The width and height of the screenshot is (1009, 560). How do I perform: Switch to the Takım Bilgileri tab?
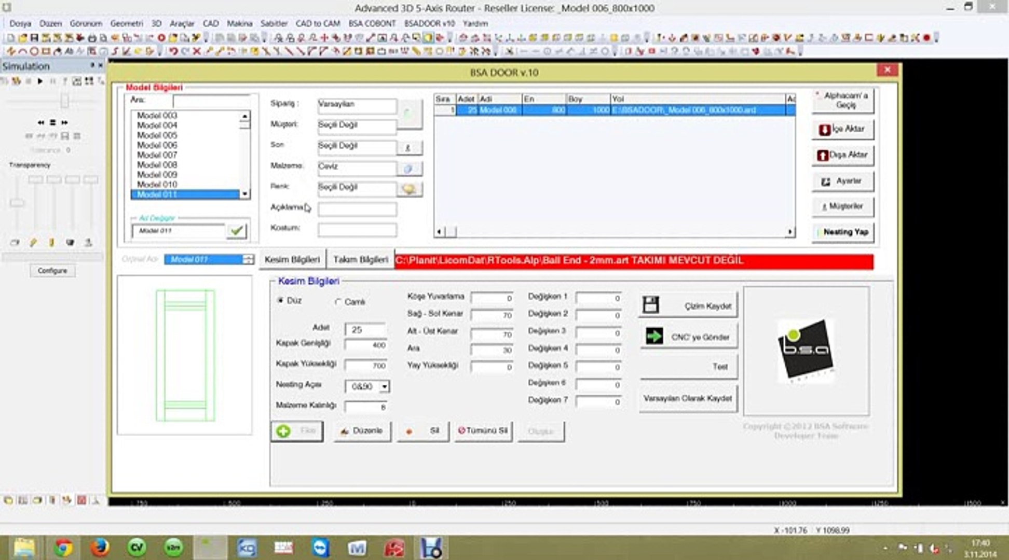coord(360,259)
